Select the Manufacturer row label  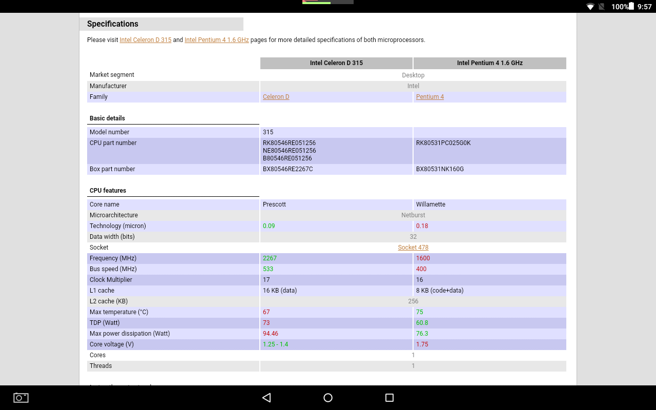(108, 86)
